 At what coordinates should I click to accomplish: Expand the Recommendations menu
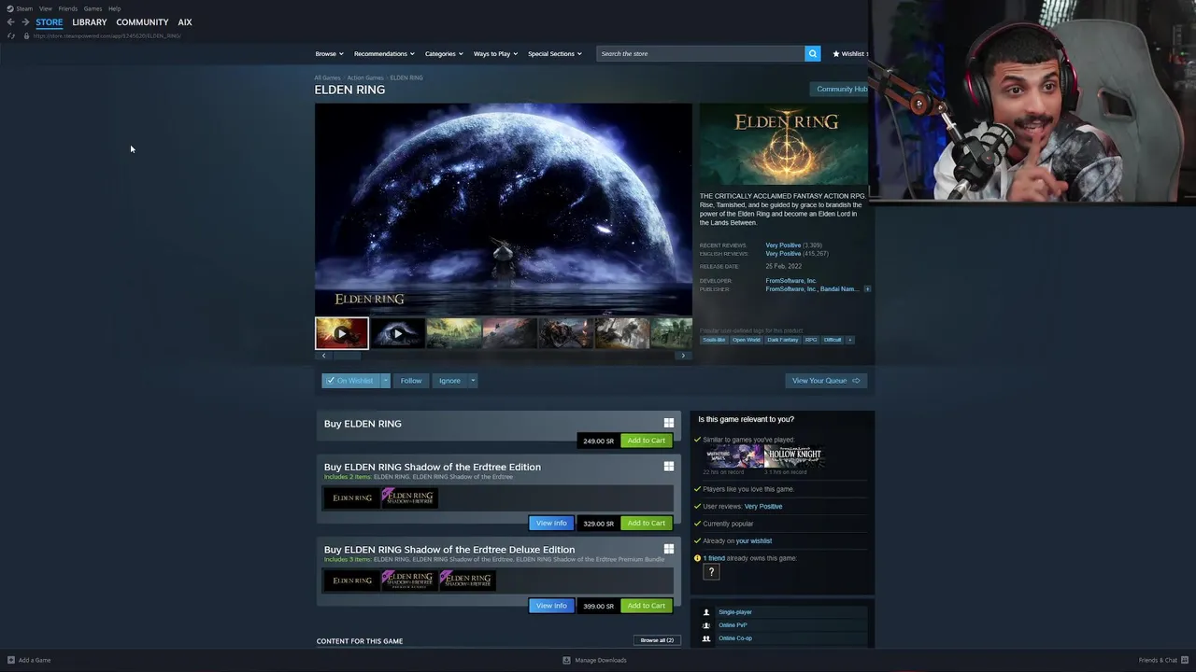(x=384, y=53)
